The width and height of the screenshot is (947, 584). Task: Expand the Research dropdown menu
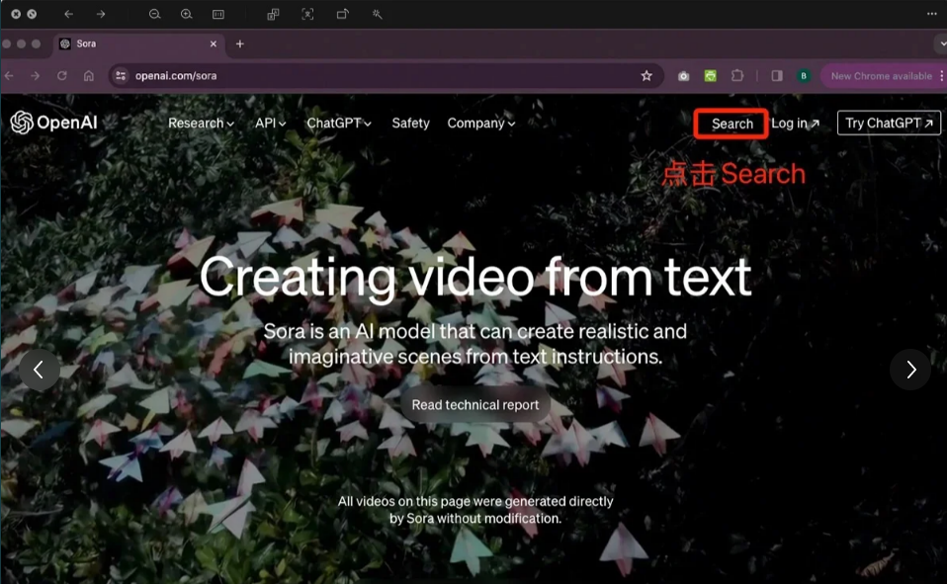click(x=201, y=124)
